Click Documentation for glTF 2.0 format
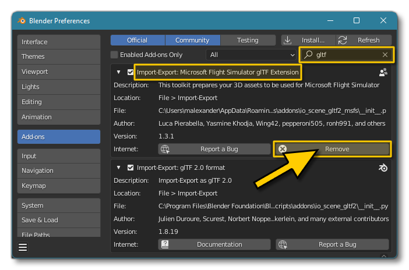 click(214, 244)
